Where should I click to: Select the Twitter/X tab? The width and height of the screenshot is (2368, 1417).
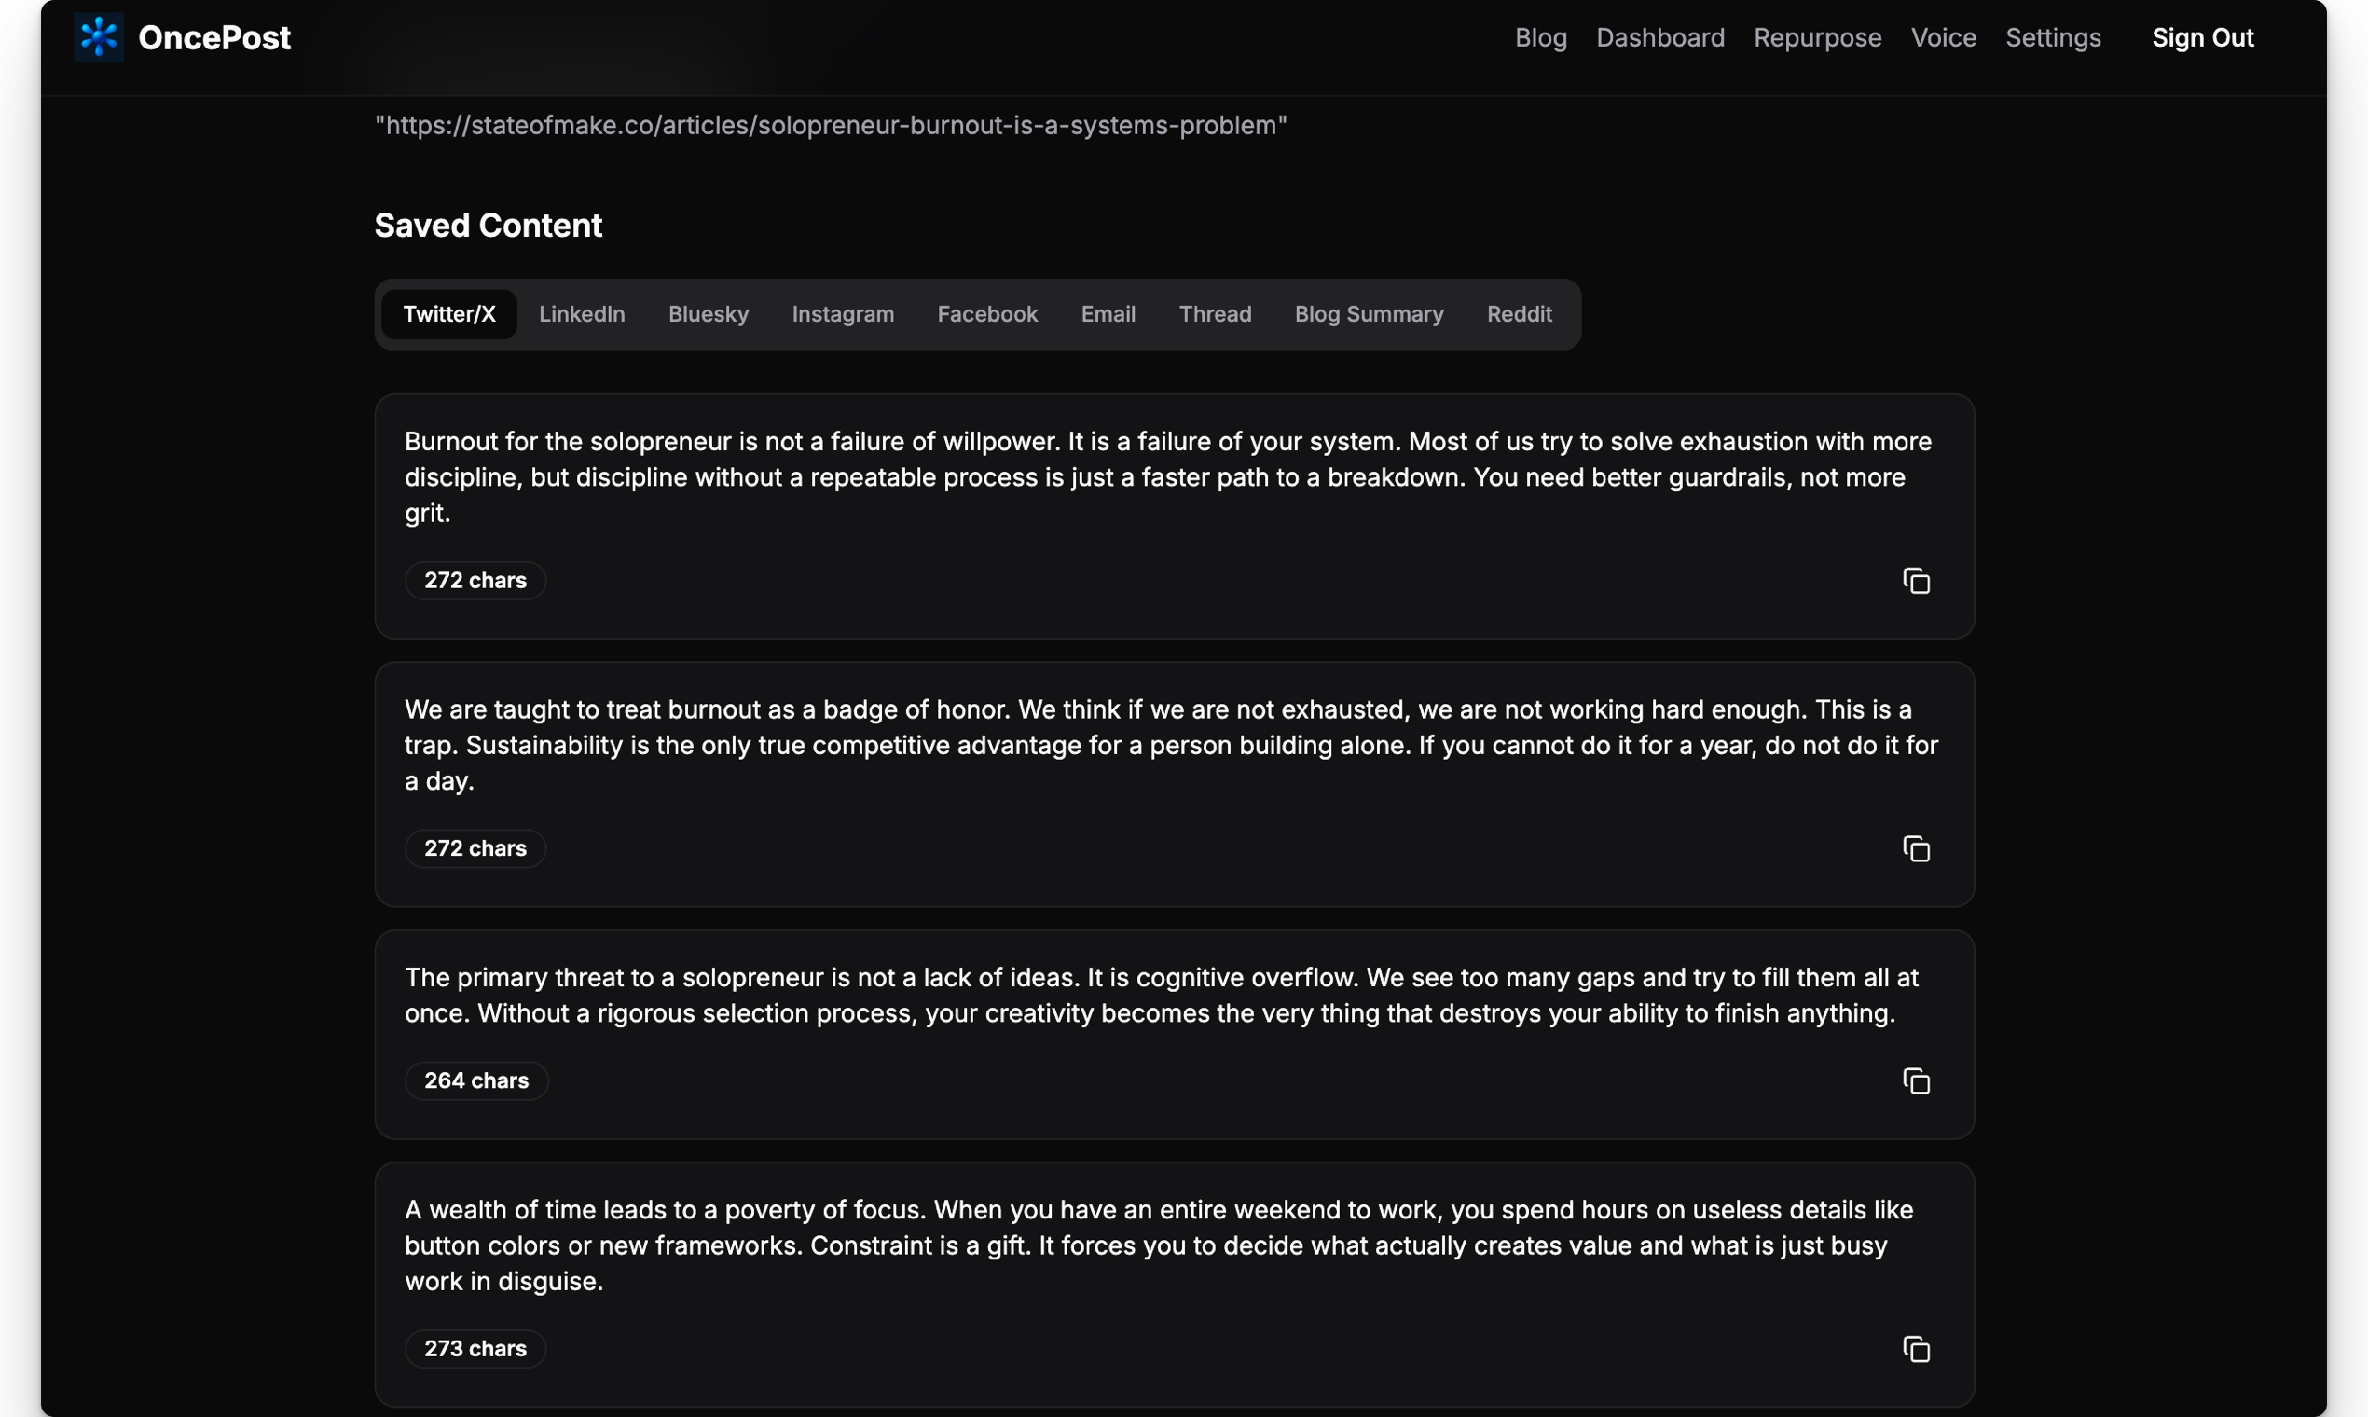point(448,314)
